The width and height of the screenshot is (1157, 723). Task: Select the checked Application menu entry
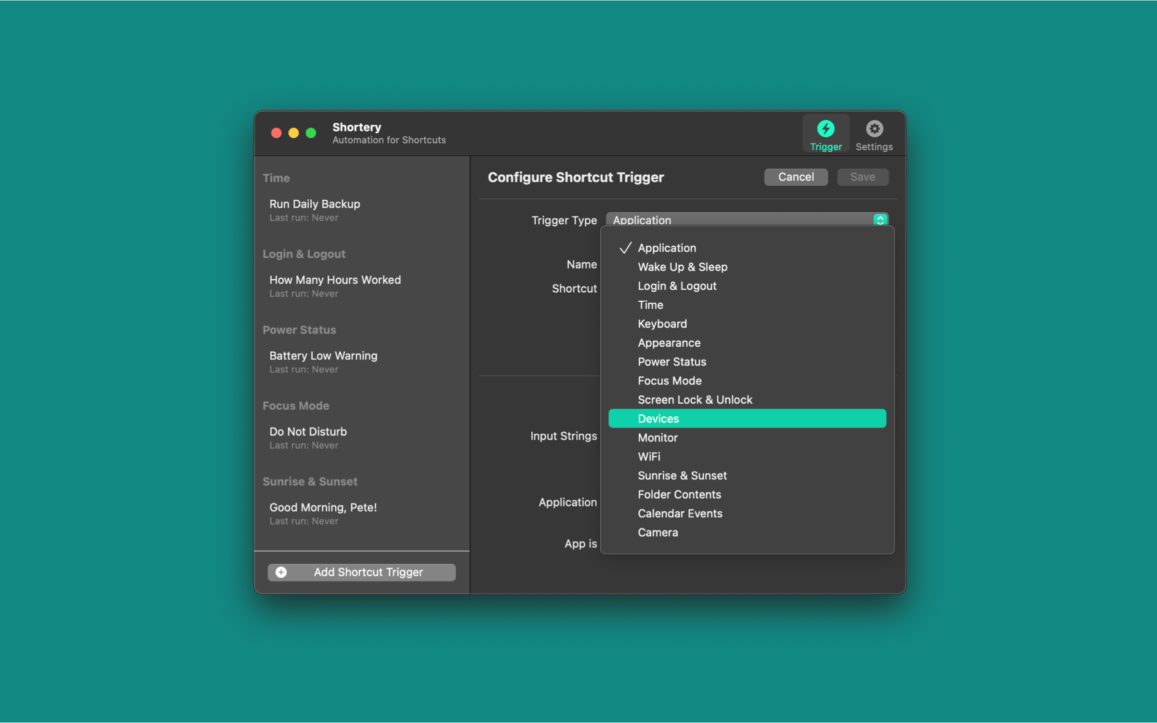point(667,248)
